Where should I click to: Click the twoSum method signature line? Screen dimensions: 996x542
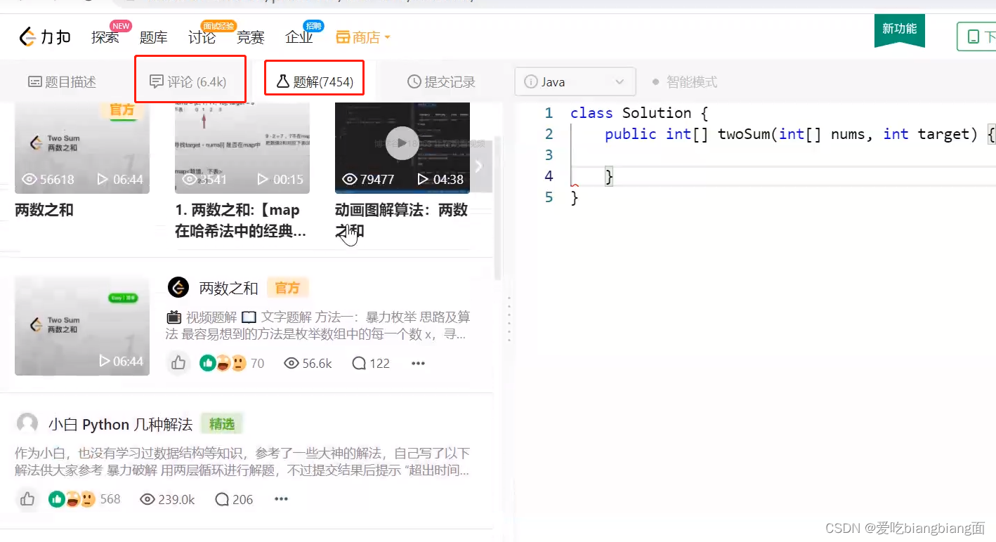pyautogui.click(x=800, y=134)
